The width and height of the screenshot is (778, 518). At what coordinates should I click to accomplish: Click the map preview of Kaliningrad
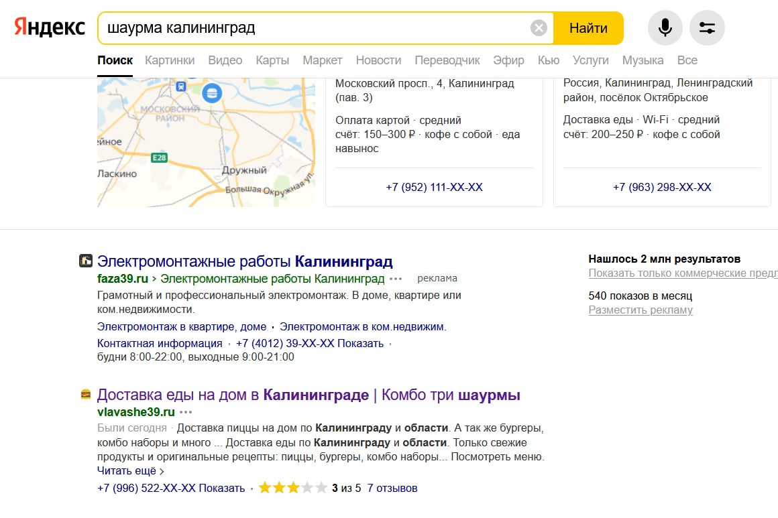[x=206, y=142]
